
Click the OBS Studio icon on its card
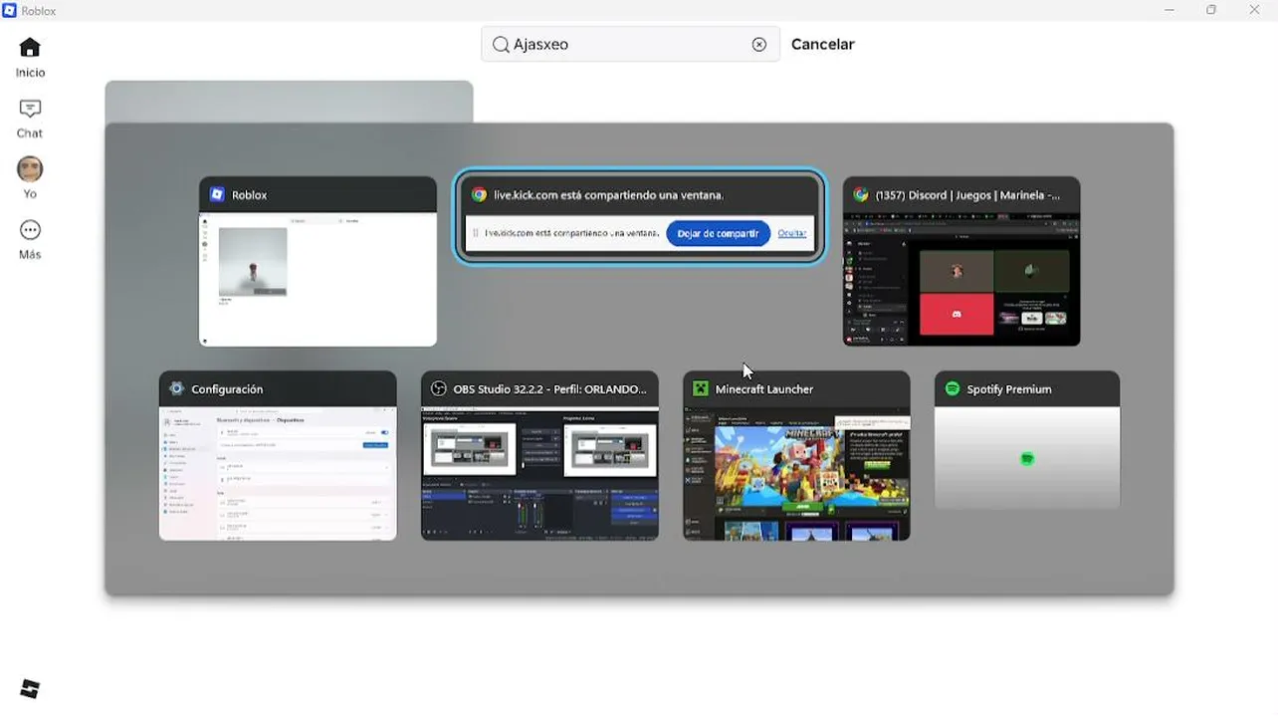coord(439,389)
